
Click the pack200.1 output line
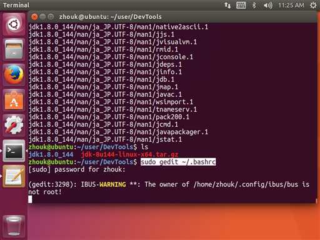click(x=109, y=117)
